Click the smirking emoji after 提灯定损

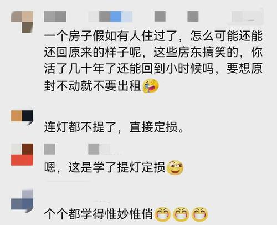click(175, 168)
